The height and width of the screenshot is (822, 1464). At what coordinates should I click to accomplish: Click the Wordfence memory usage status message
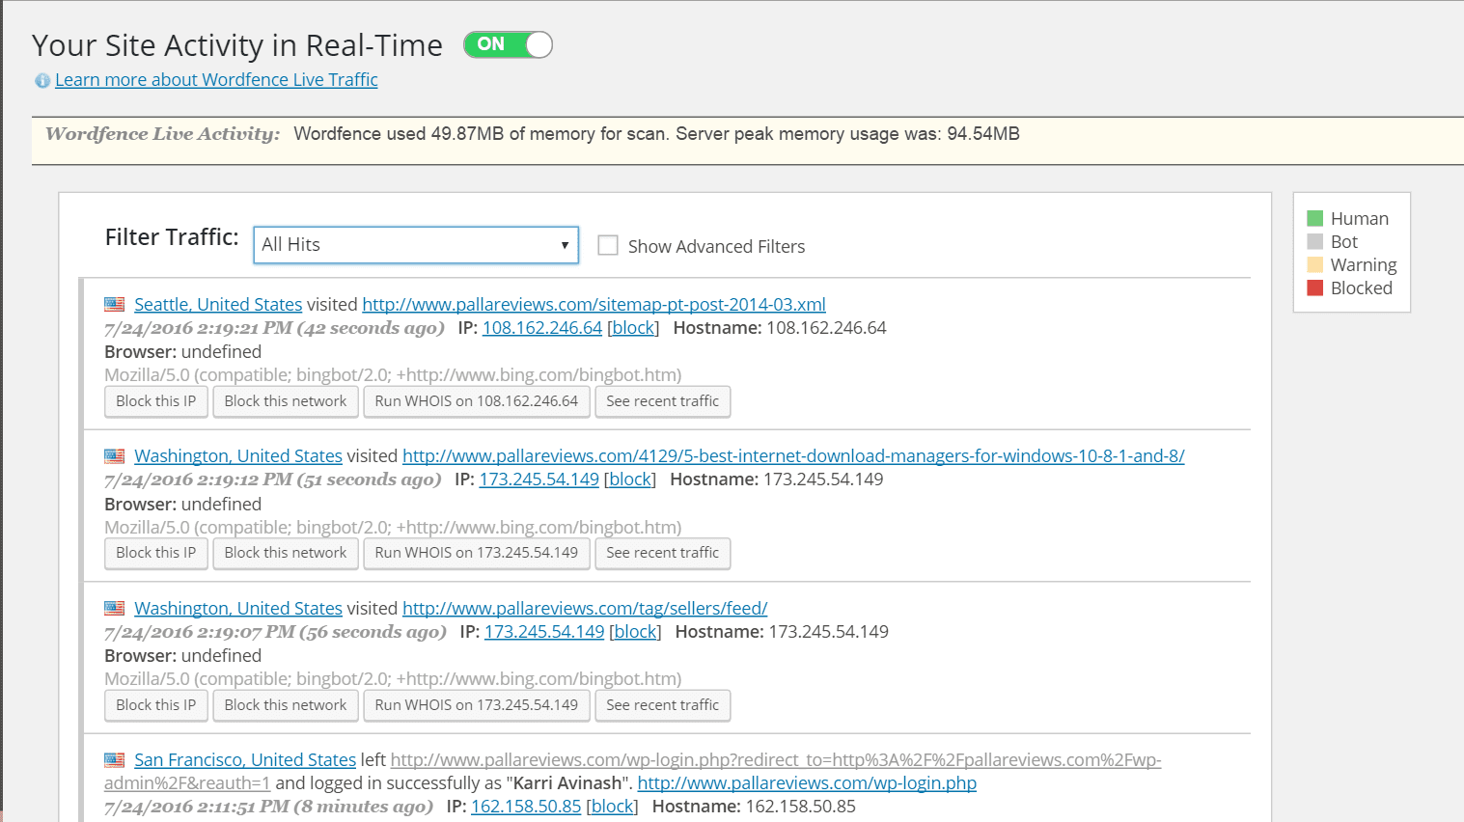[x=656, y=134]
